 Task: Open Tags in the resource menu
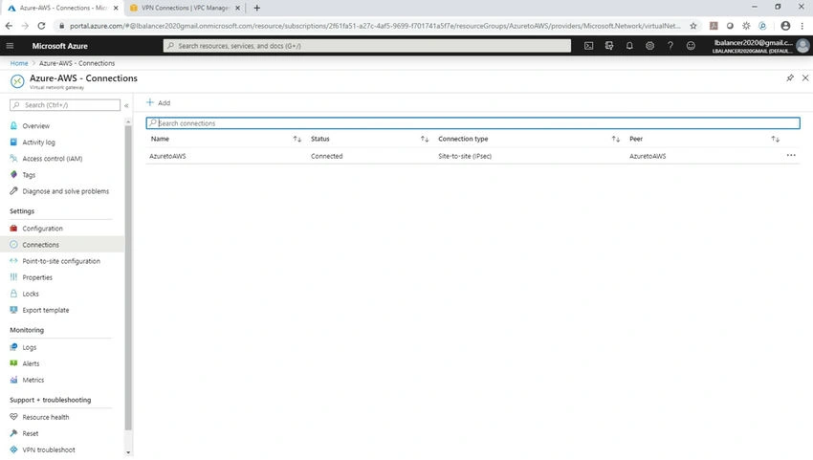click(x=29, y=175)
